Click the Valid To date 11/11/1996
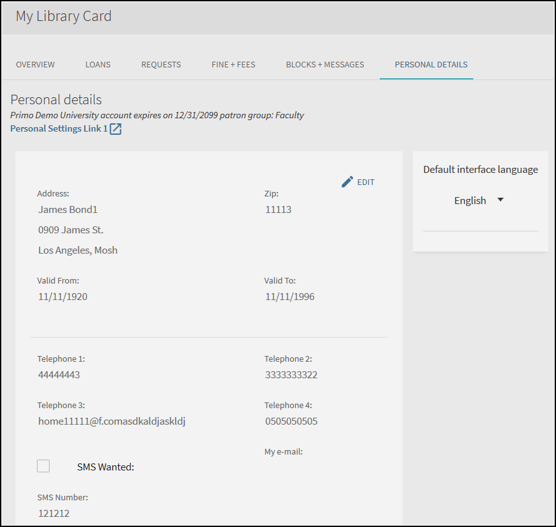Viewport: 556px width, 527px height. pos(289,297)
